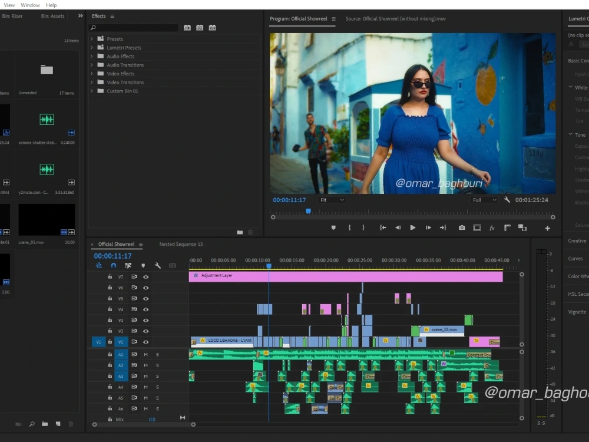
Task: Toggle nest sequences insert mode icon
Action: coord(99,265)
